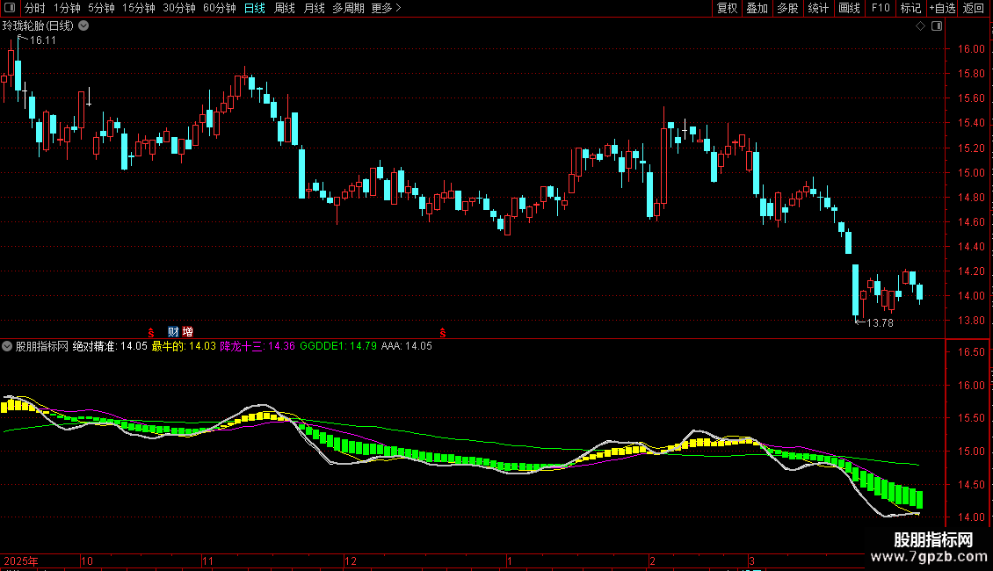This screenshot has width=993, height=571.
Task: Expand indicator menu beside 股朋指标网
Action: tap(7, 346)
